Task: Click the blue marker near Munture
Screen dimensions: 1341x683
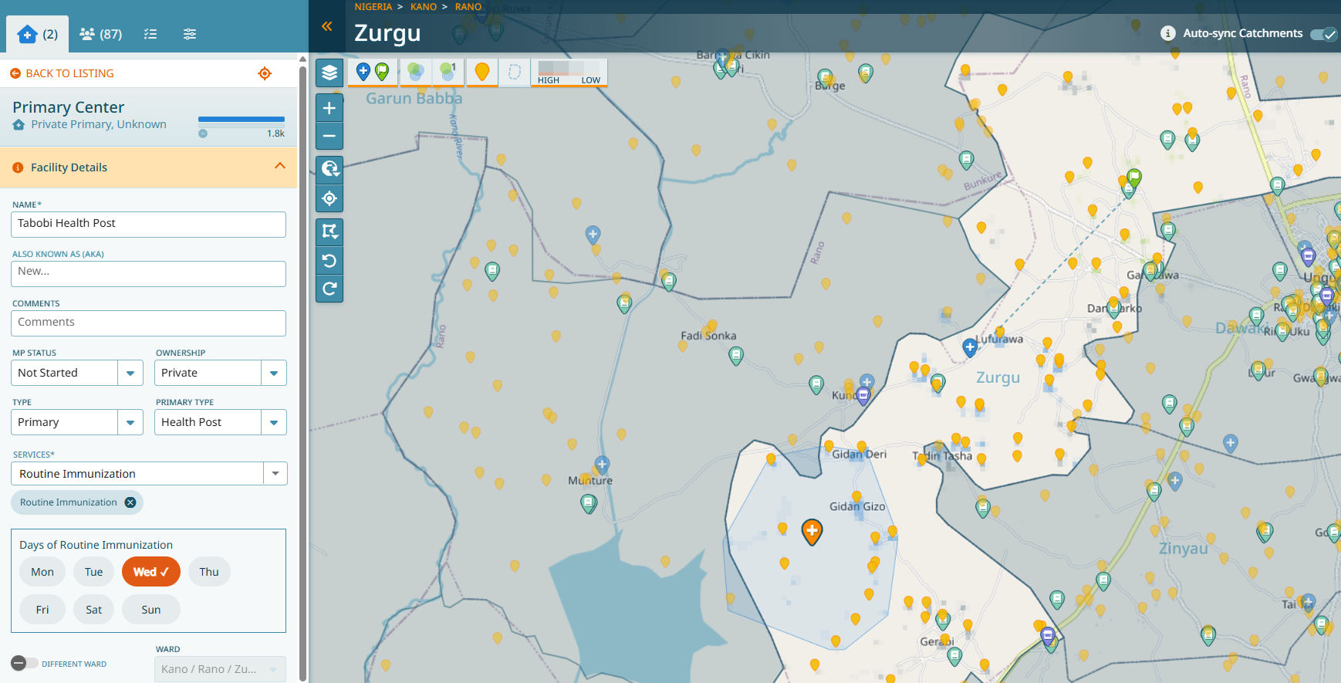Action: [603, 465]
